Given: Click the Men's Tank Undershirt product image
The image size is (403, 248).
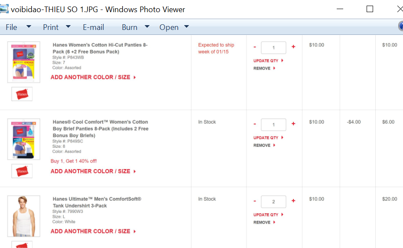Looking at the screenshot, I should point(24,216).
